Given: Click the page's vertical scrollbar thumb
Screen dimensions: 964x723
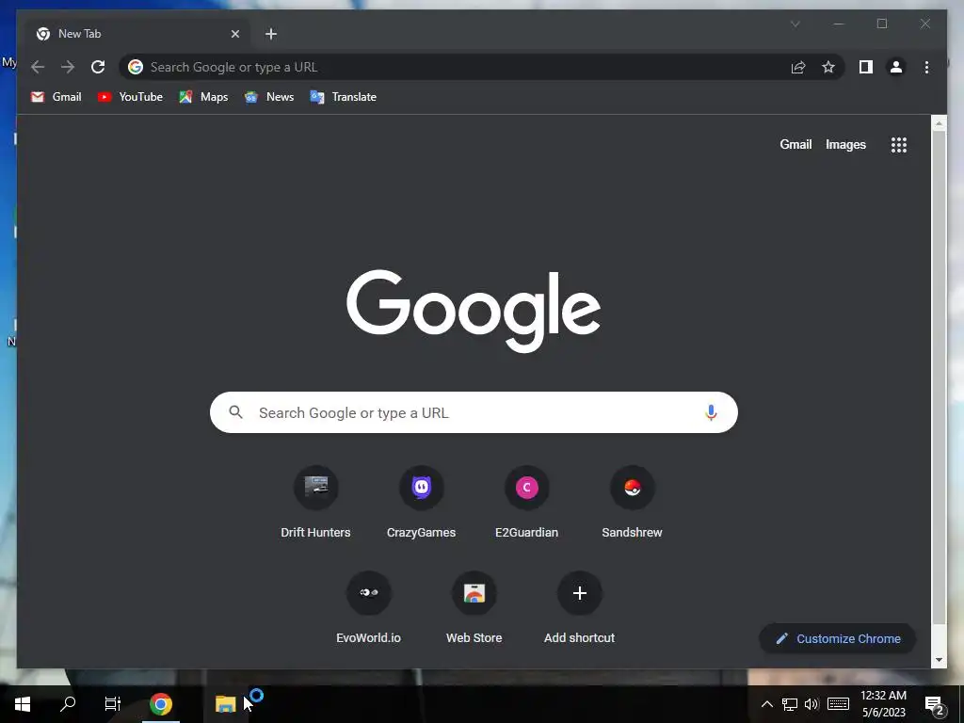Looking at the screenshot, I should 939,378.
